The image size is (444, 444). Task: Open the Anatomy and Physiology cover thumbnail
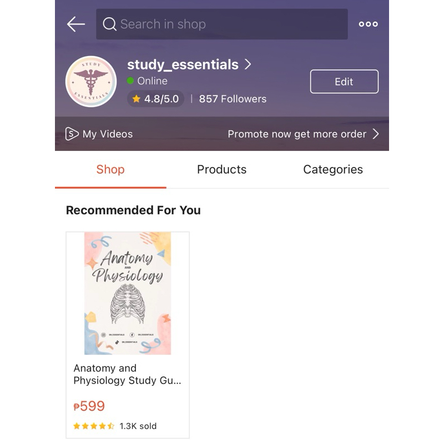[x=128, y=293]
